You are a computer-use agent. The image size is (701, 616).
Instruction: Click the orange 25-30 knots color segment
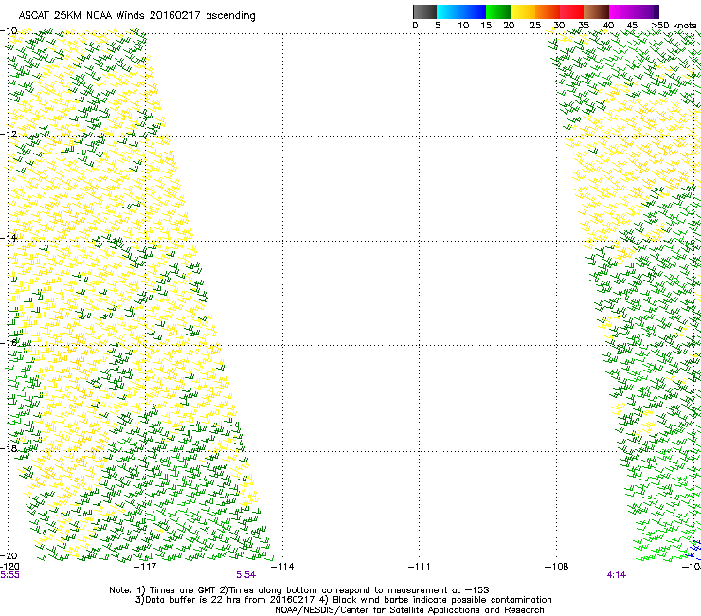[548, 11]
